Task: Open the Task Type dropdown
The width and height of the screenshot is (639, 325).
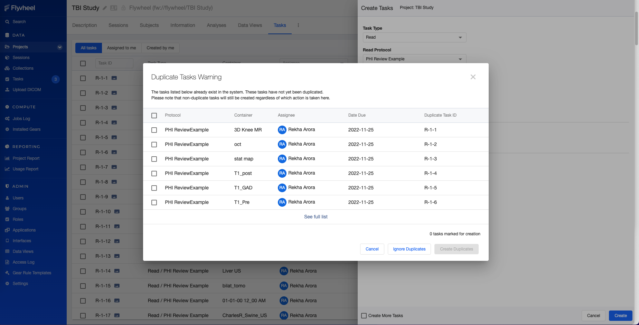Action: pos(414,37)
